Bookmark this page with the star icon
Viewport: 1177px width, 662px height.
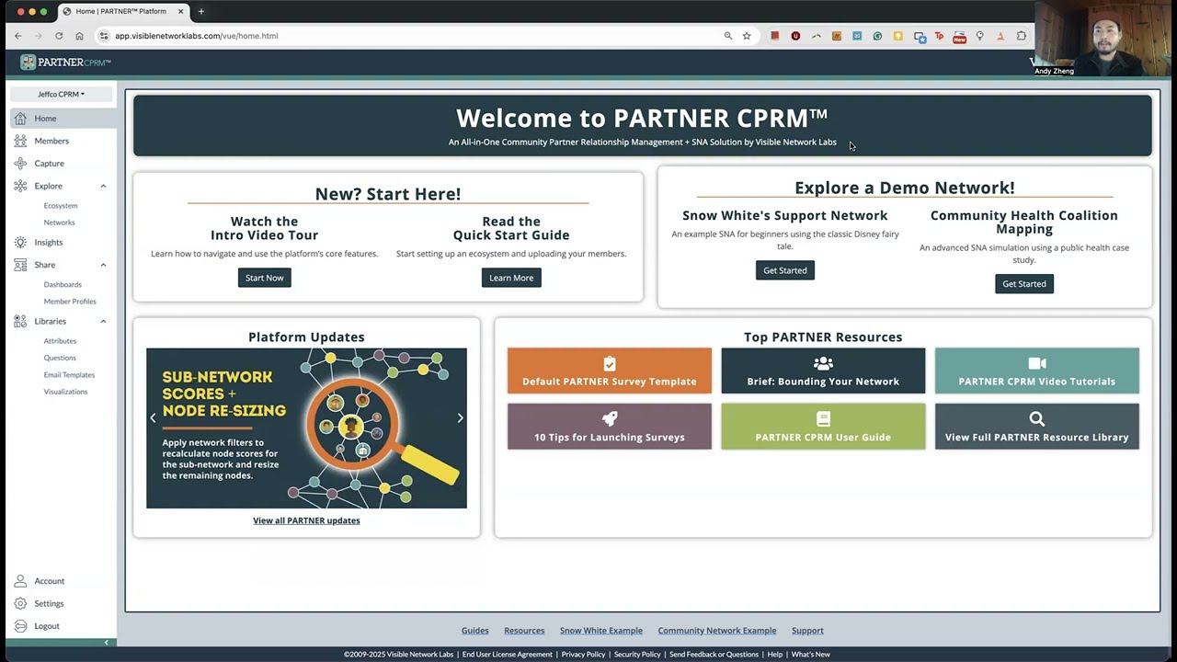point(747,36)
